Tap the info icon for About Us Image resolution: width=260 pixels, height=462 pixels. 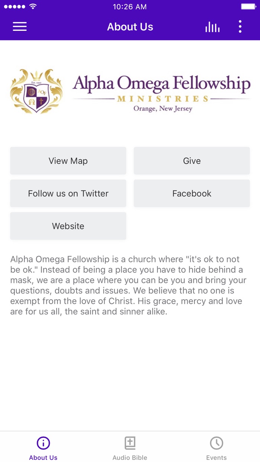43,442
